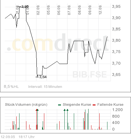
Task: Click the Fallende Kurse legend text
Action: pyautogui.click(x=110, y=104)
